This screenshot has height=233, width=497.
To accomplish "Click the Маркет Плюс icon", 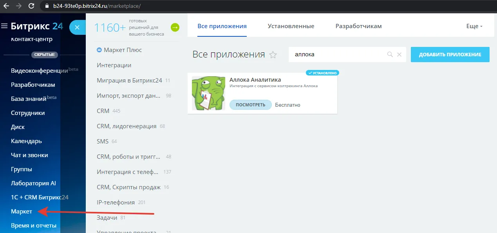I will 99,50.
